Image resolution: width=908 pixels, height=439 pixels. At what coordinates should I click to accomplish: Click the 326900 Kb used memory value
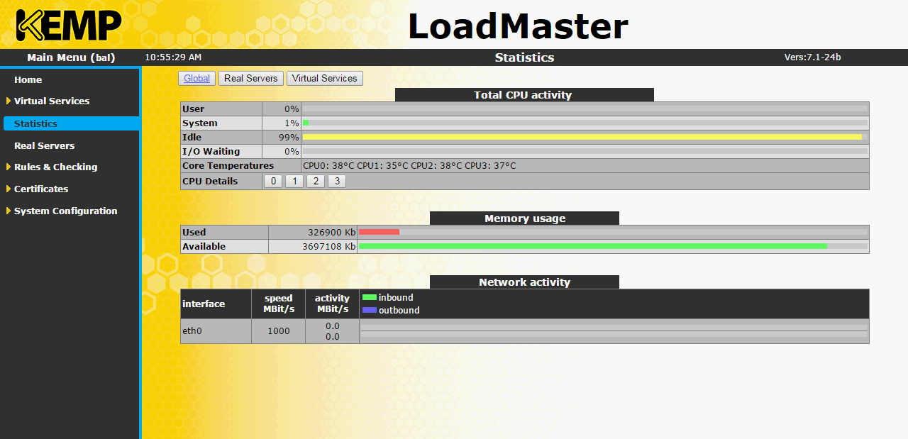point(331,232)
